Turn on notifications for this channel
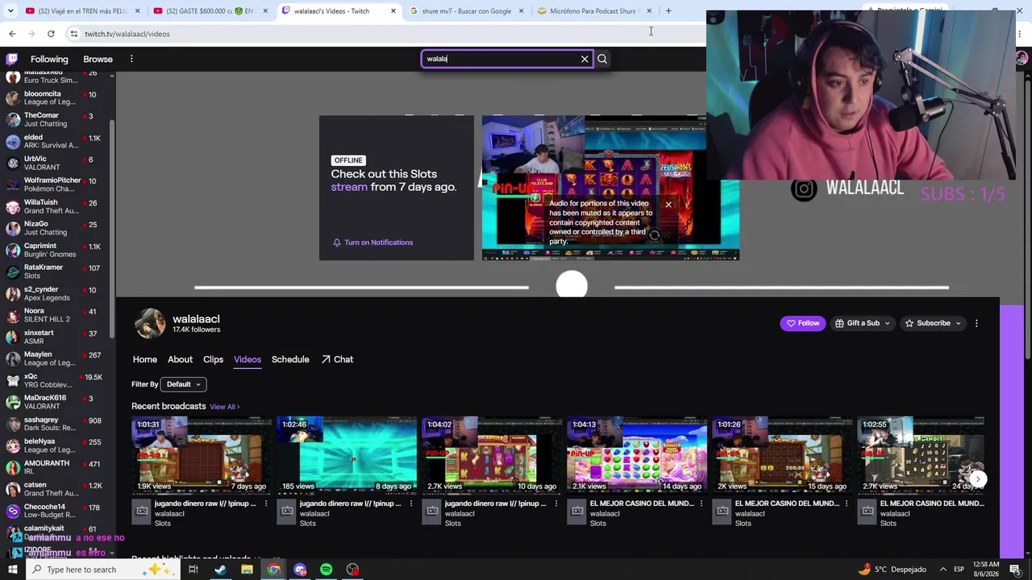 (372, 242)
